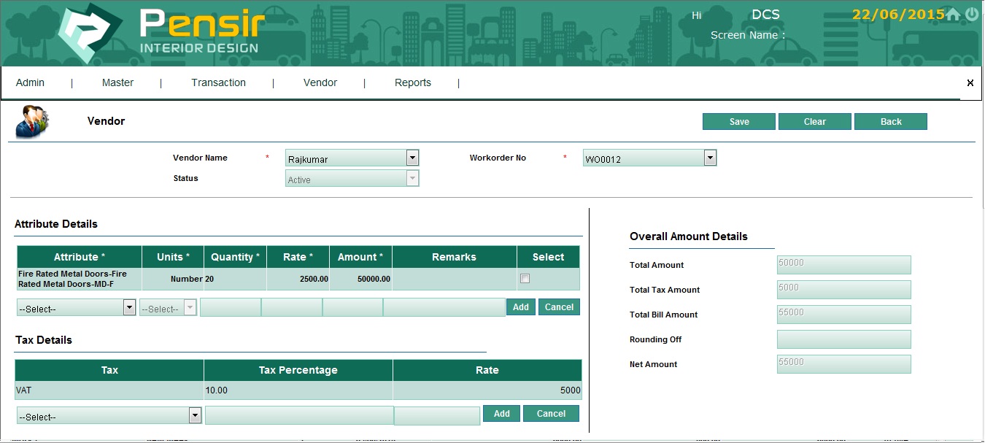Tick the Select checkbox for Fire Rated Metal Doors
Screen dimensions: 985x443
(525, 279)
